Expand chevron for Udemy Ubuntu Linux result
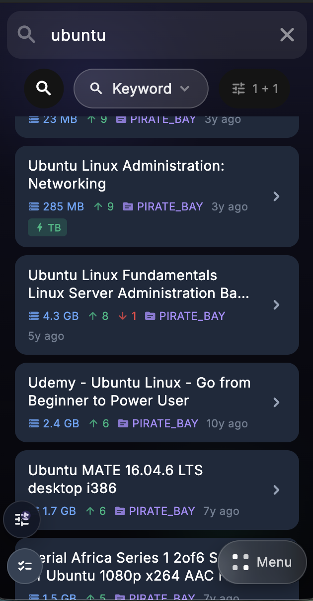Image resolution: width=313 pixels, height=601 pixels. coord(277,402)
